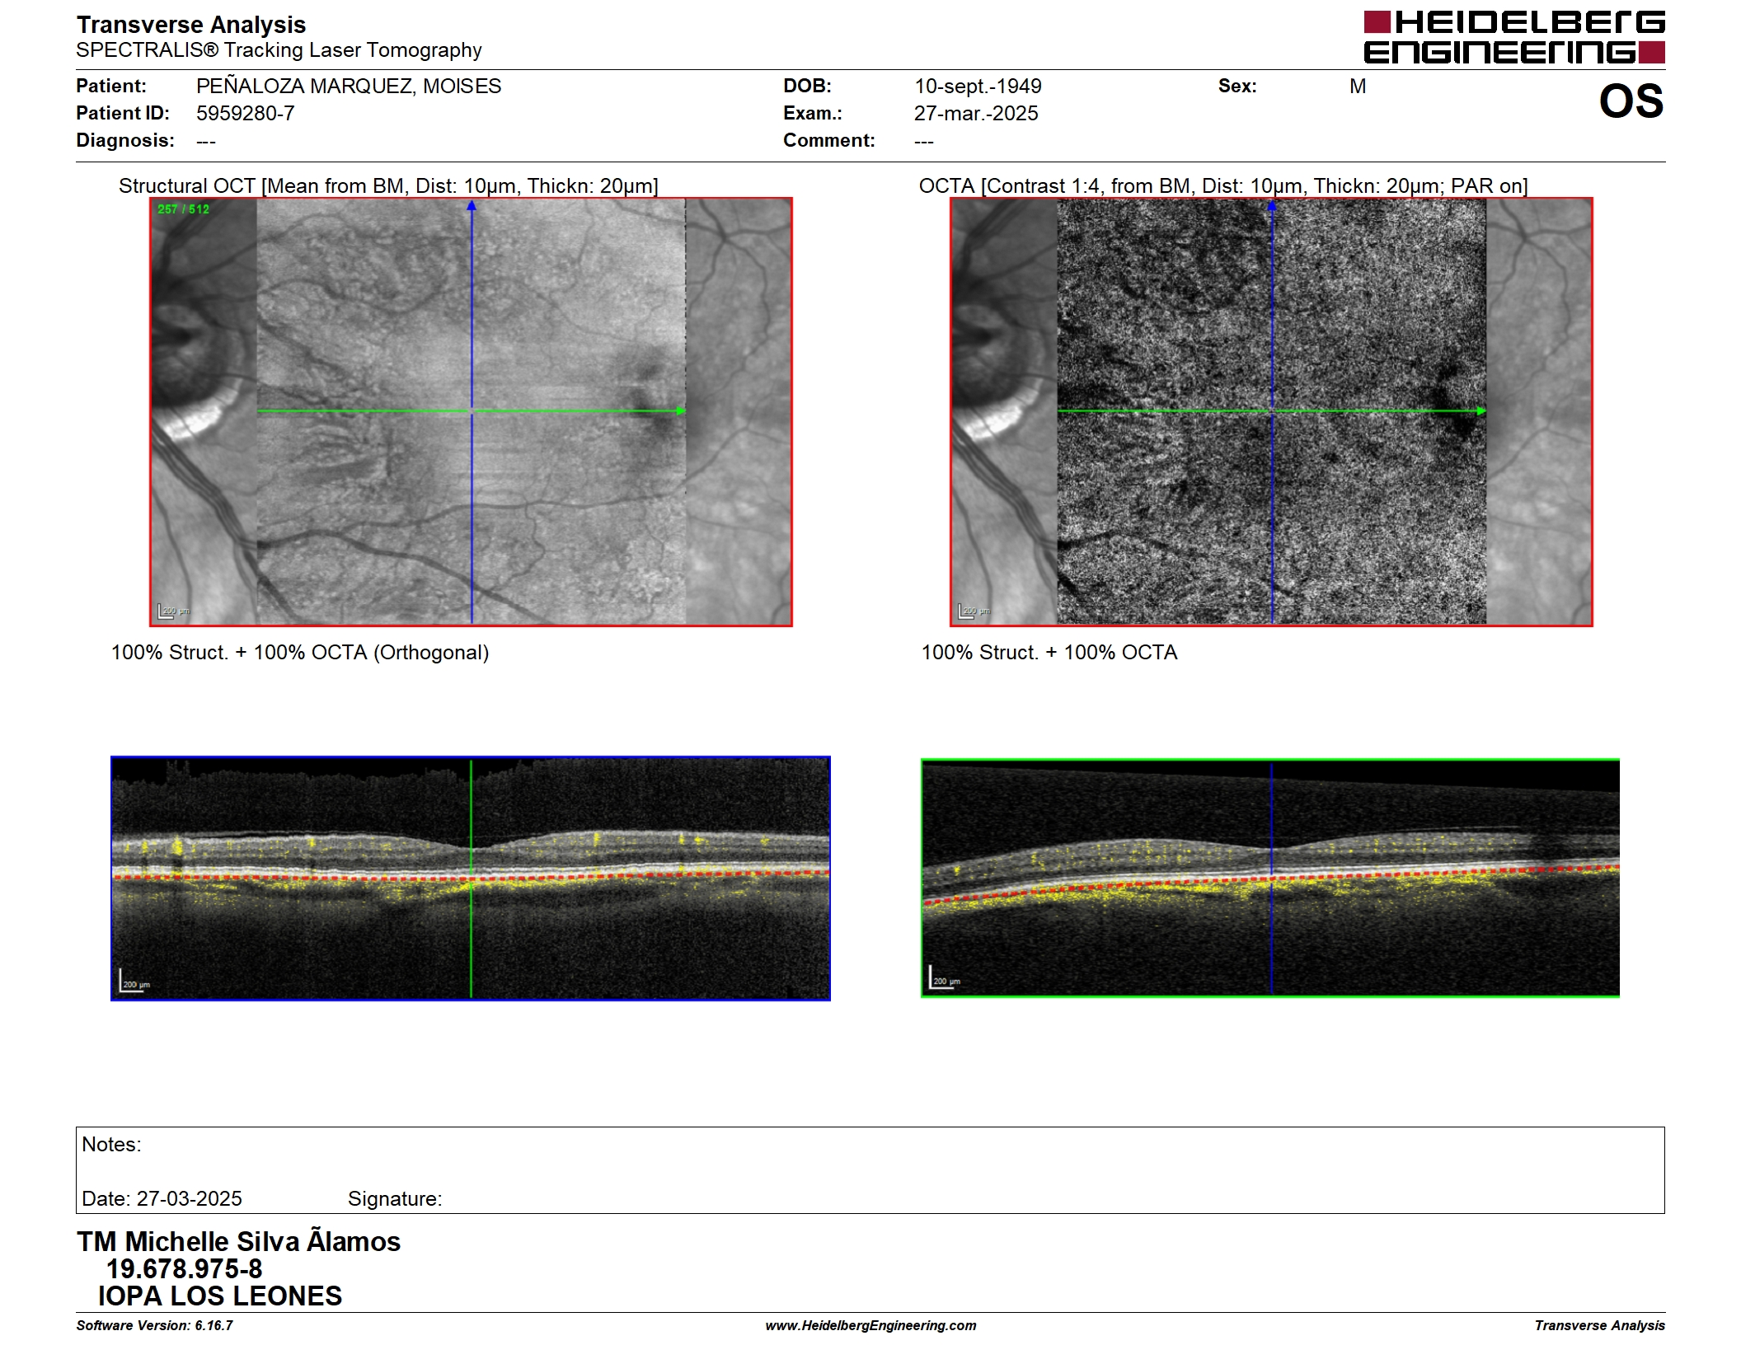Click Software Version: 6.16.7 footer

click(155, 1325)
